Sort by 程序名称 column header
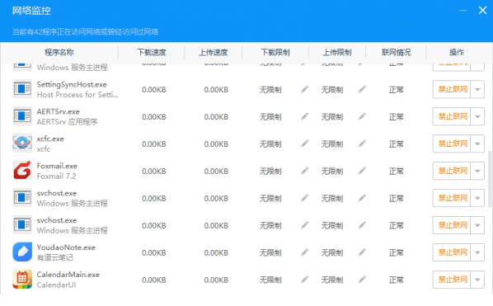Image resolution: width=493 pixels, height=306 pixels. pos(59,52)
